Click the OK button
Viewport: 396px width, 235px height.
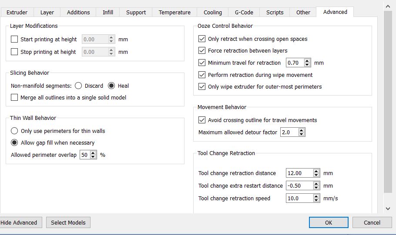pyautogui.click(x=329, y=223)
